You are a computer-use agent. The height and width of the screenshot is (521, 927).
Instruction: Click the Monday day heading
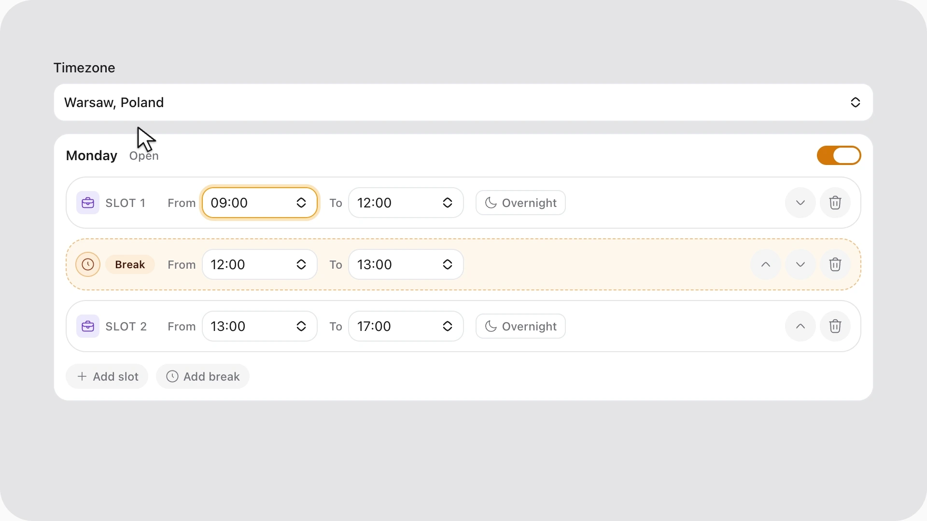coord(92,155)
